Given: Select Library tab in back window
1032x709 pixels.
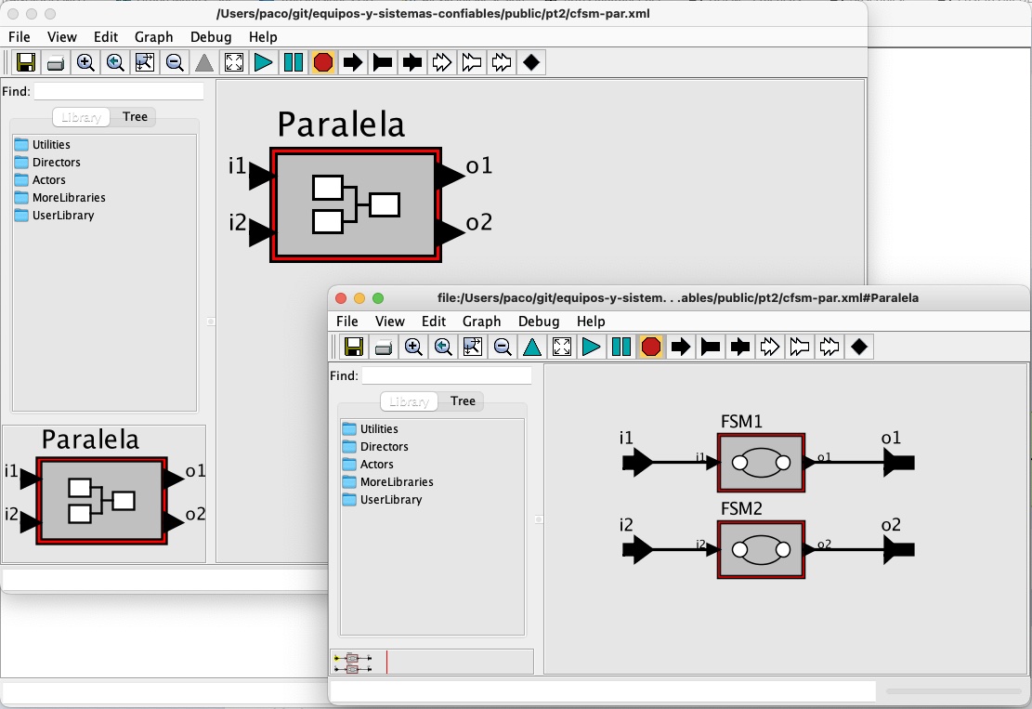Looking at the screenshot, I should [81, 117].
